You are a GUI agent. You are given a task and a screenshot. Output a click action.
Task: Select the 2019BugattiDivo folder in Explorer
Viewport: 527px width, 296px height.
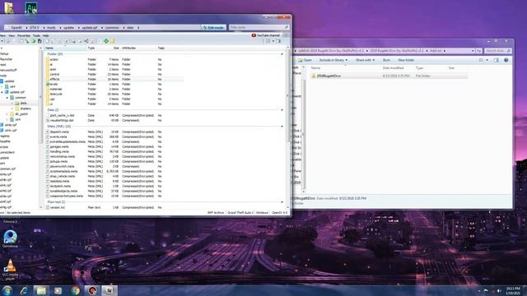pos(389,76)
